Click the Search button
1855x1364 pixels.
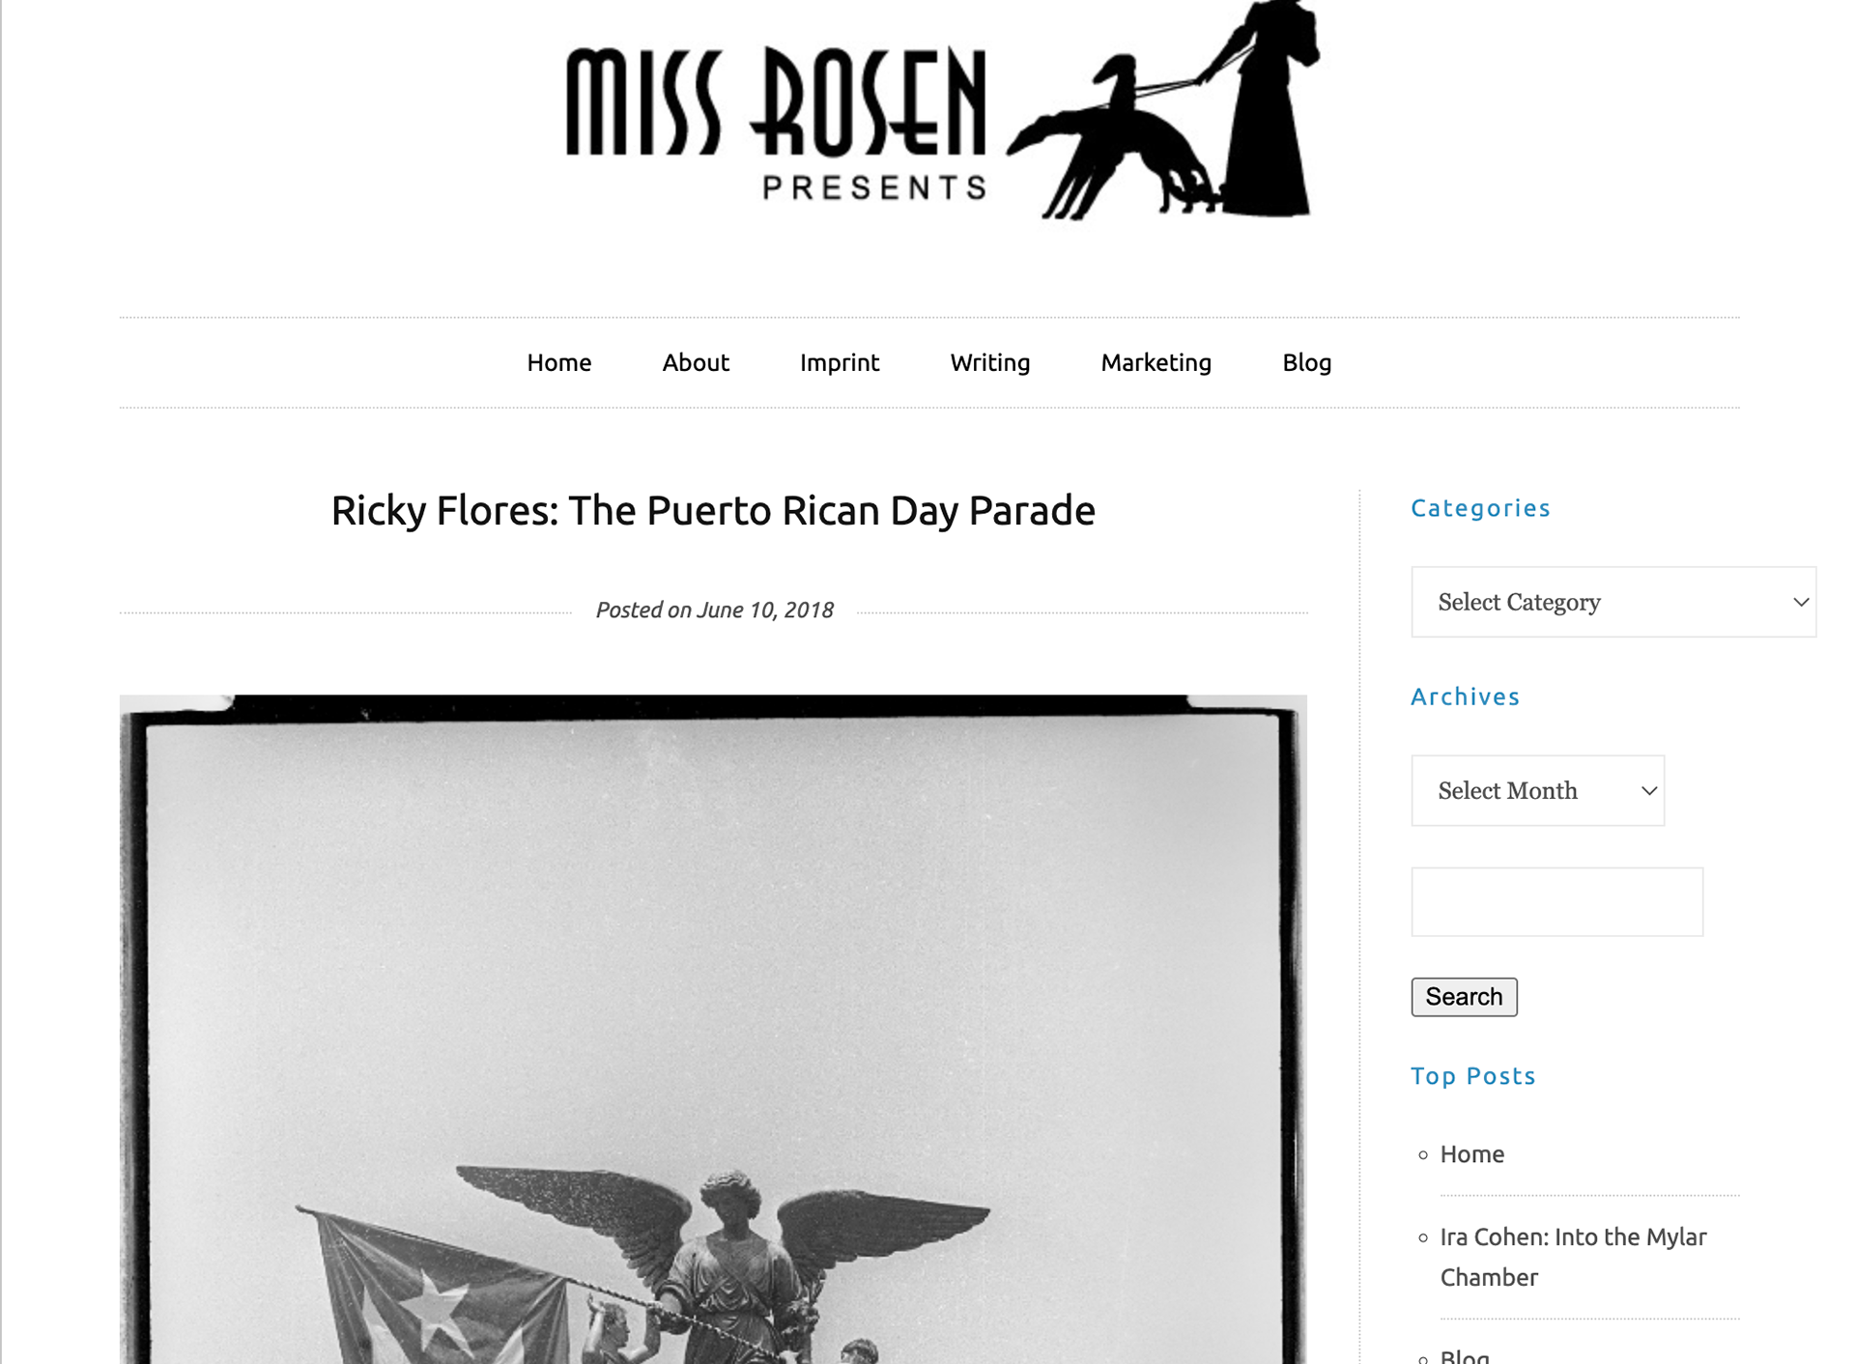1464,997
